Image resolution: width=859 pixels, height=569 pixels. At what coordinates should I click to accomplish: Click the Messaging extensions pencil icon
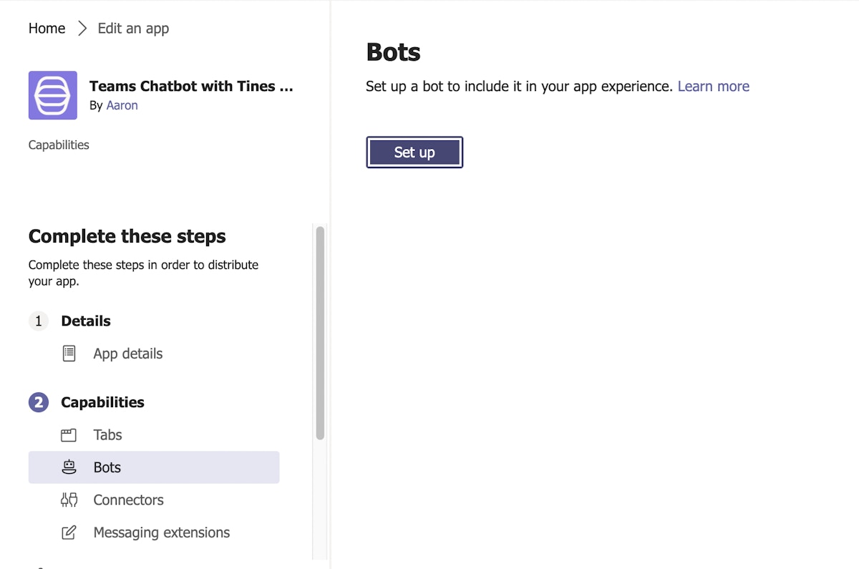pyautogui.click(x=69, y=532)
